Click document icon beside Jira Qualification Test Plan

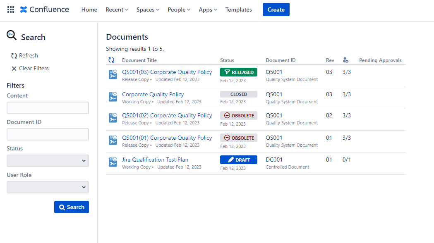tap(113, 162)
